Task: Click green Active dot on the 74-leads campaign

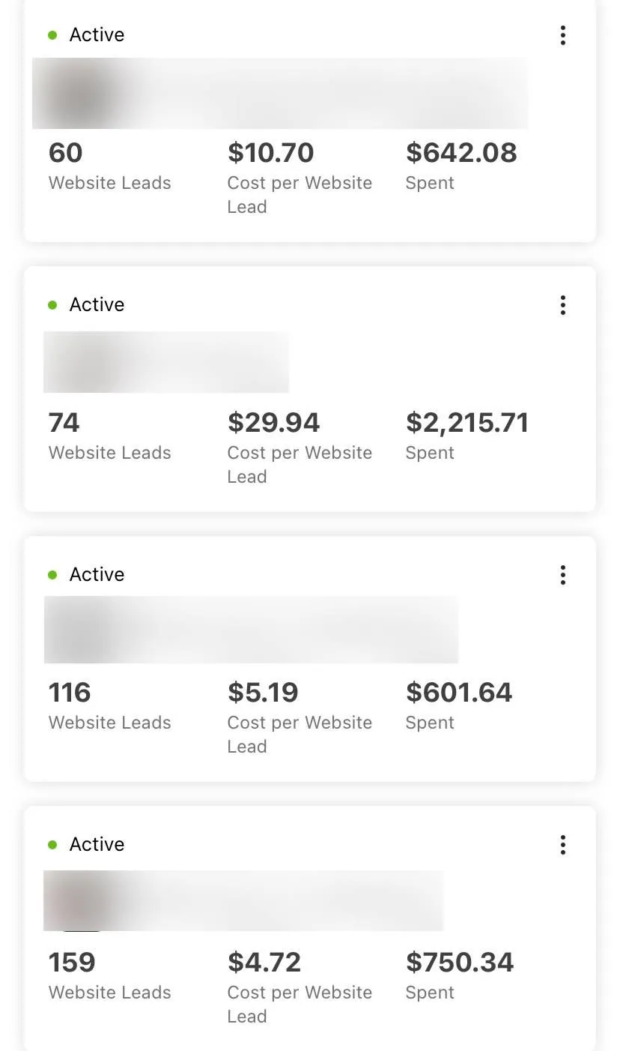Action: point(52,305)
